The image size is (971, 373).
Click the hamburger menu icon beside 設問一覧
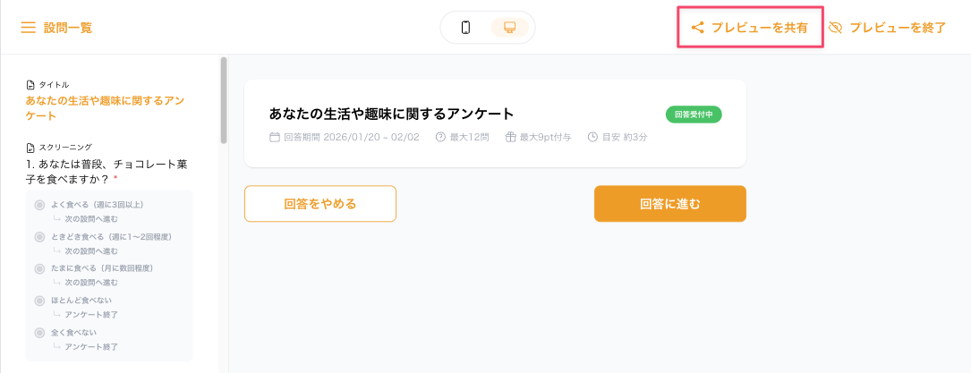pos(29,28)
